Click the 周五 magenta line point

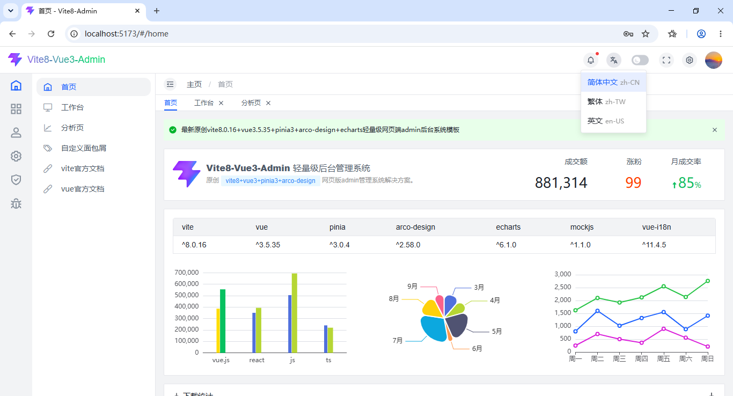[x=664, y=328]
